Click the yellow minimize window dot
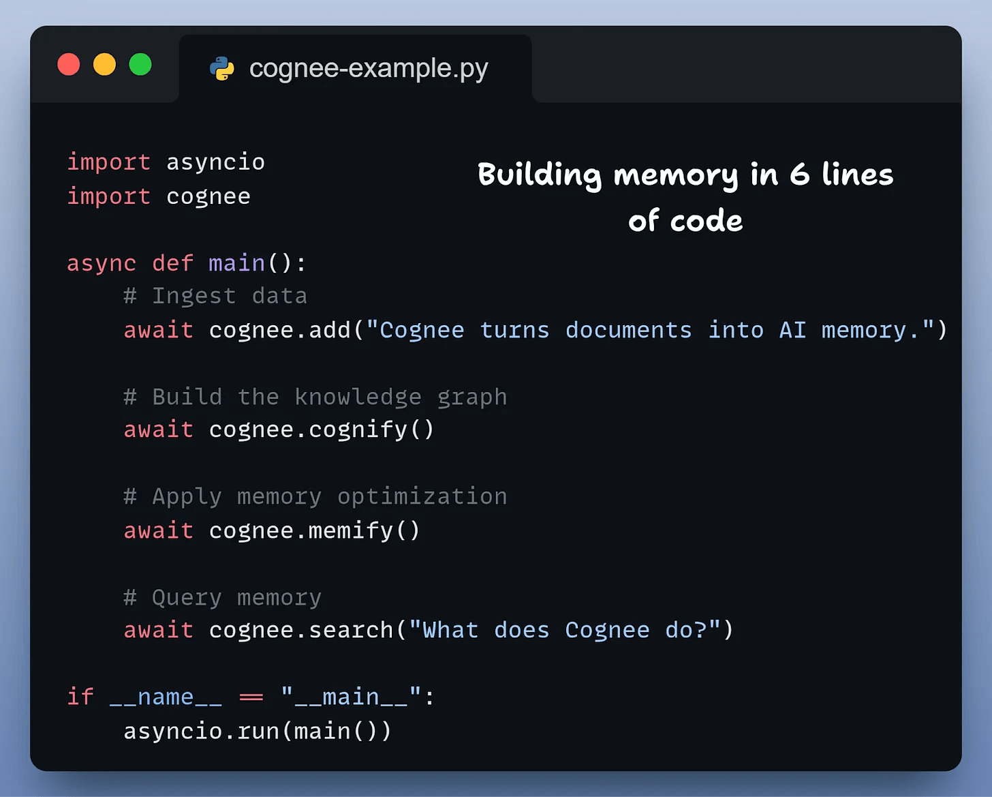The width and height of the screenshot is (992, 797). pyautogui.click(x=104, y=65)
